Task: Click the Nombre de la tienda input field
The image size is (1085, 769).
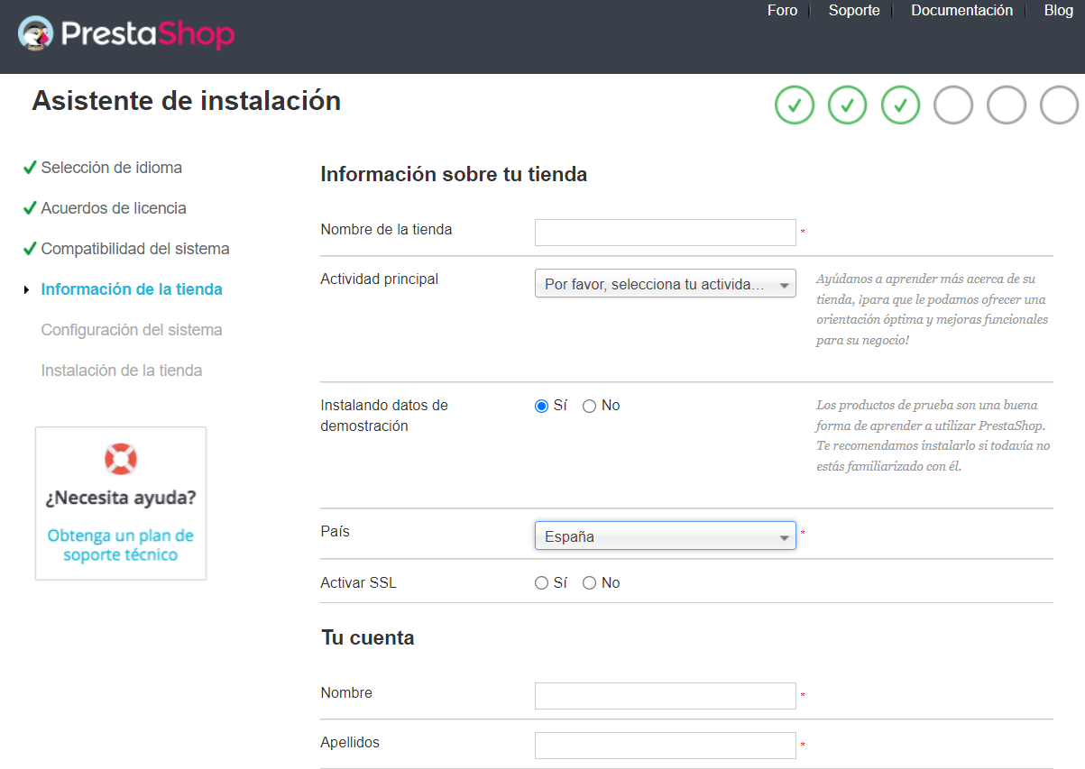Action: 665,232
